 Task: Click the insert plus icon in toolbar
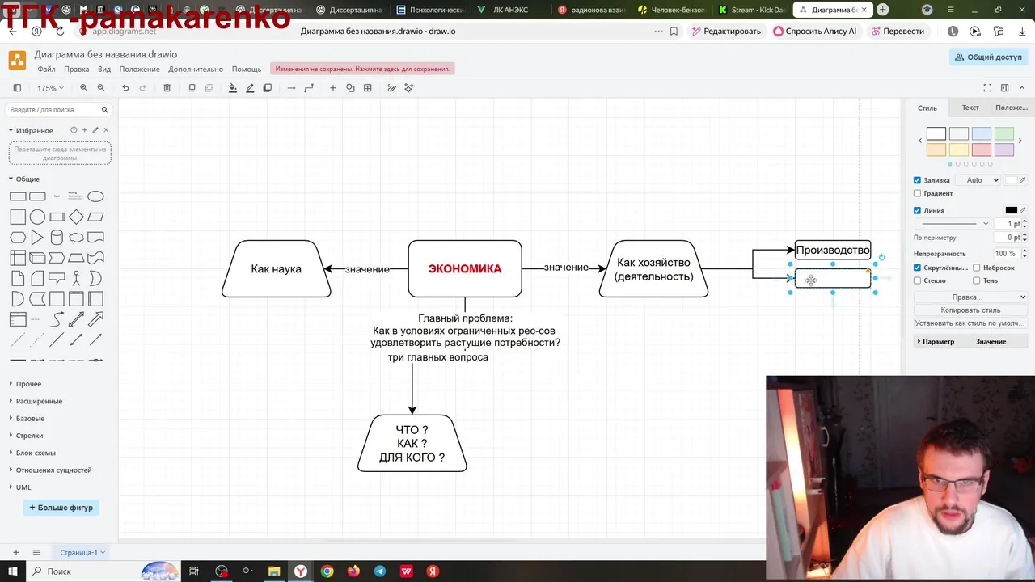tap(332, 88)
